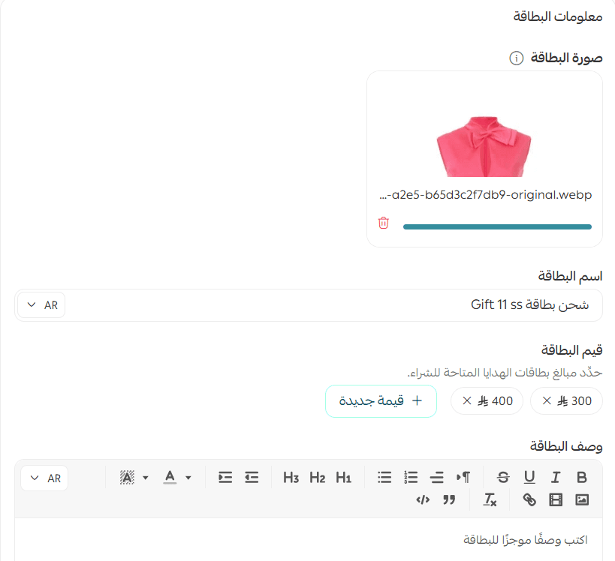Click the pink dress card thumbnail
Viewport: 615px width, 561px height.
pos(484,145)
